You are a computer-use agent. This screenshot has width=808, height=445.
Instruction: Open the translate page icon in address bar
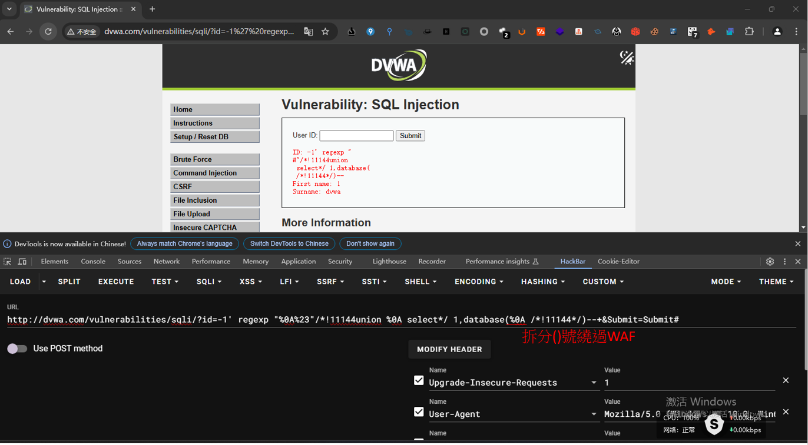(x=308, y=32)
